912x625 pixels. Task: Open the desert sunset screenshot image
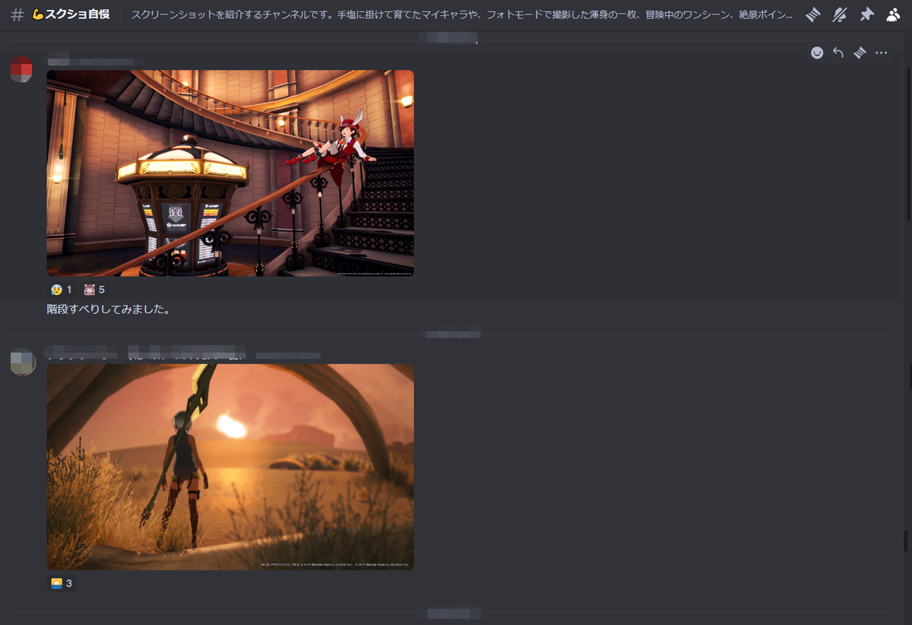(x=230, y=467)
